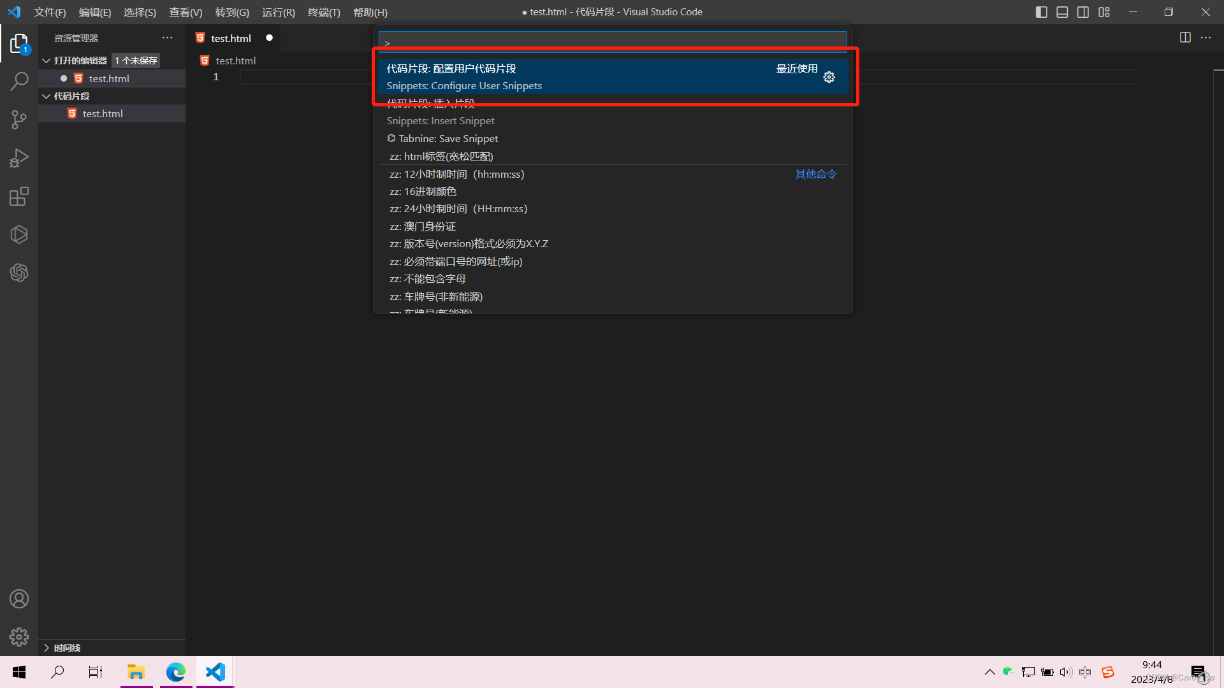Screen dimensions: 1224x688
Task: Open the Search view in activity bar
Action: tap(19, 82)
